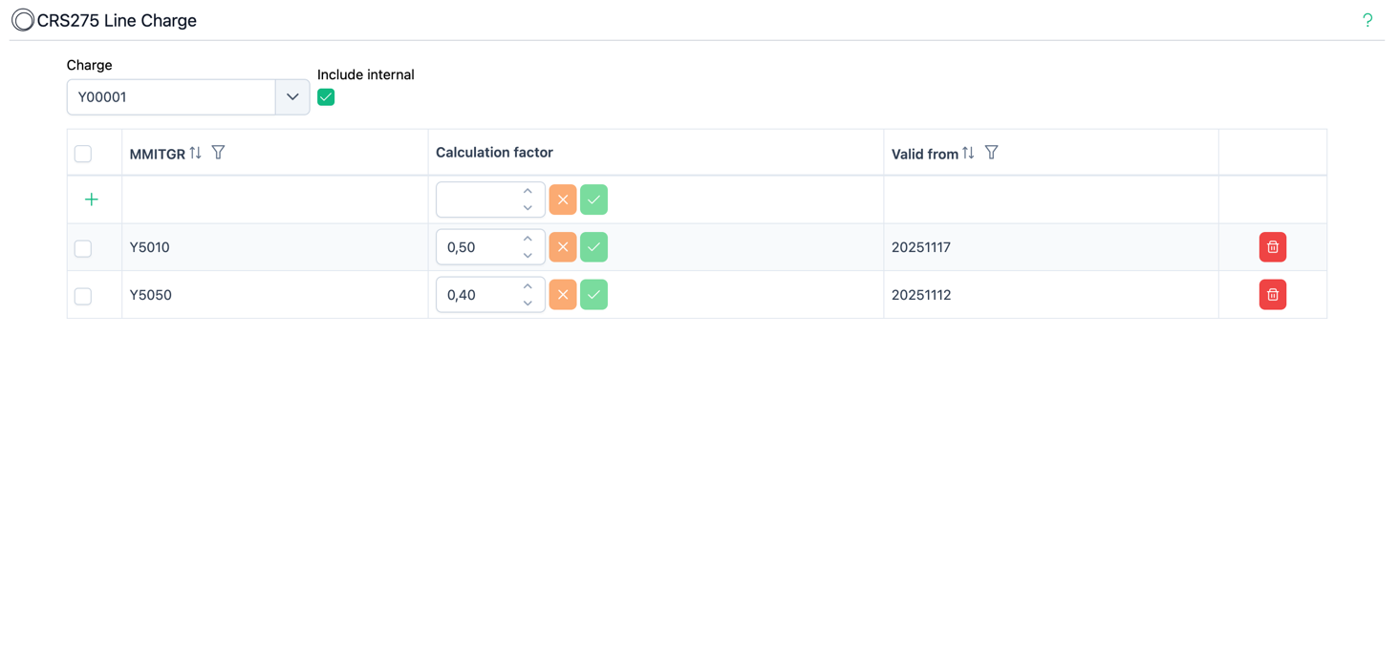Screen dimensions: 1399x671
Task: Discard the new row entry with the orange X
Action: 562,199
